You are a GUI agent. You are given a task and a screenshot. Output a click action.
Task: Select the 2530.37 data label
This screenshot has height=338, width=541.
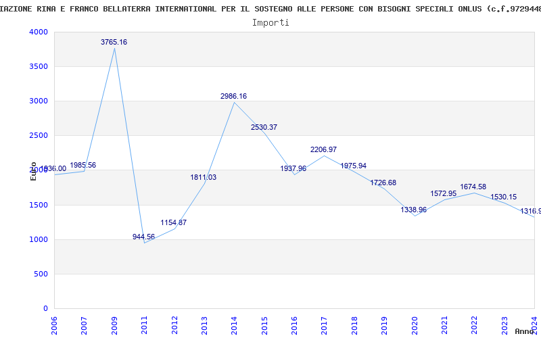pyautogui.click(x=264, y=127)
